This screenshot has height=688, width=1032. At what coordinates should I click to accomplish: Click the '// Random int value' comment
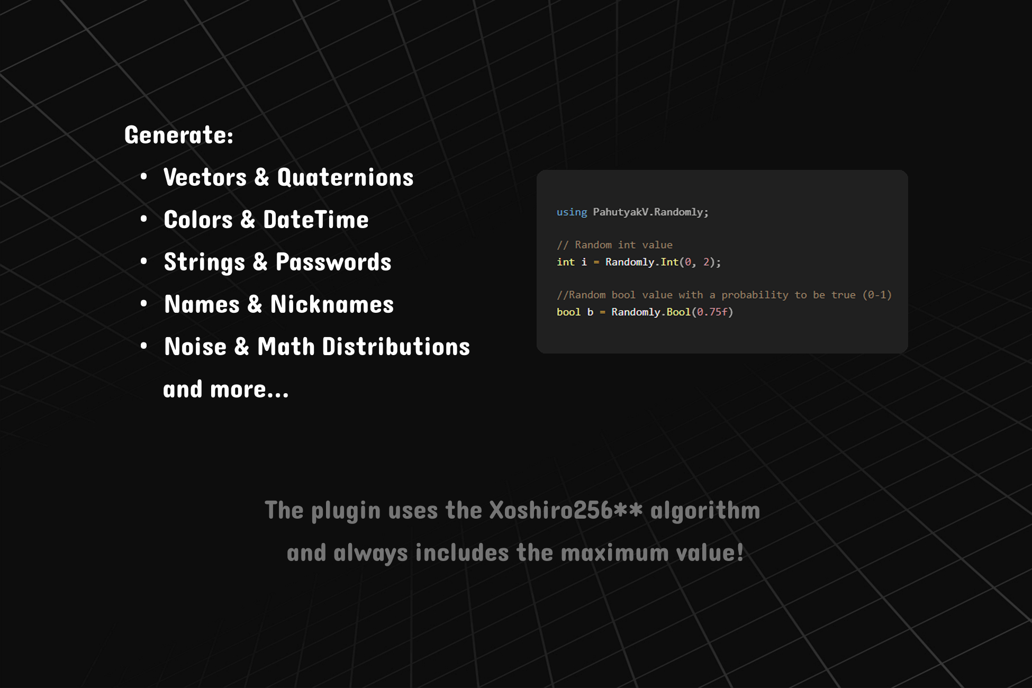[x=614, y=245]
